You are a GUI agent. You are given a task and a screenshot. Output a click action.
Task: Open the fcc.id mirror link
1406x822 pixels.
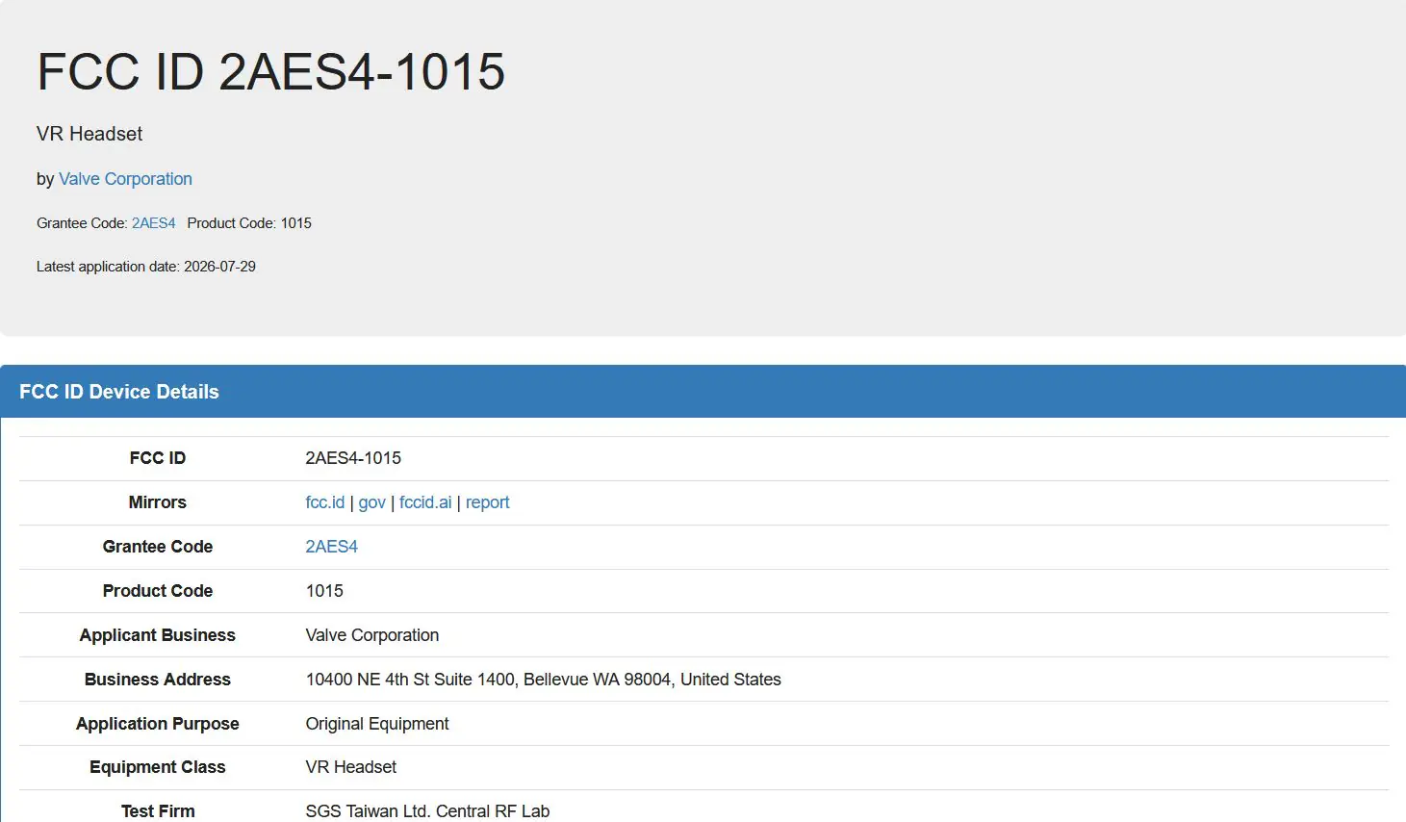coord(325,502)
